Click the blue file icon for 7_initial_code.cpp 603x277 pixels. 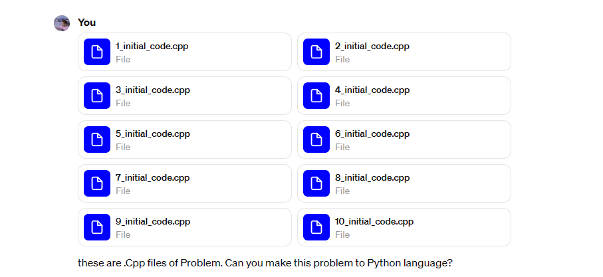coord(97,183)
